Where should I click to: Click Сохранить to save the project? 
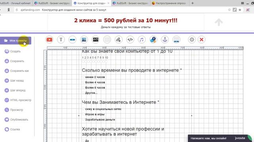tap(14, 61)
